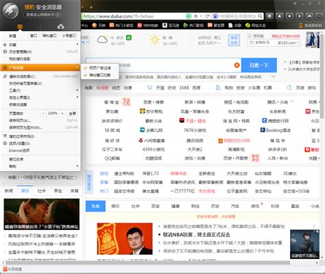Open the 聚淘宝 link

pyautogui.click(x=112, y=102)
